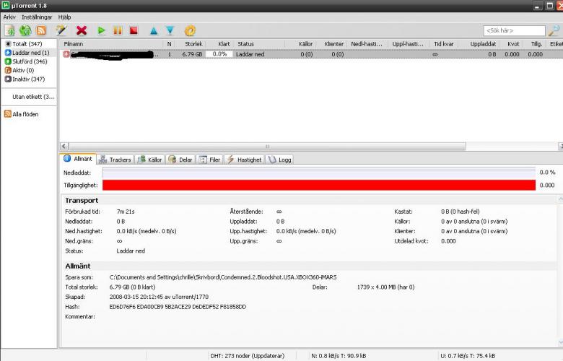The width and height of the screenshot is (563, 361).
Task: Switch to the Hastighet tab
Action: (245, 160)
